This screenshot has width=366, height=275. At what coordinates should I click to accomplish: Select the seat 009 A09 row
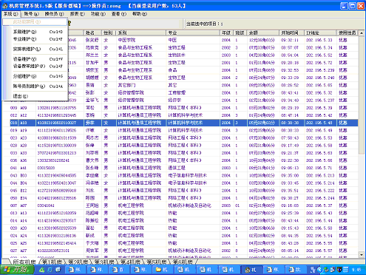[x=180, y=108]
